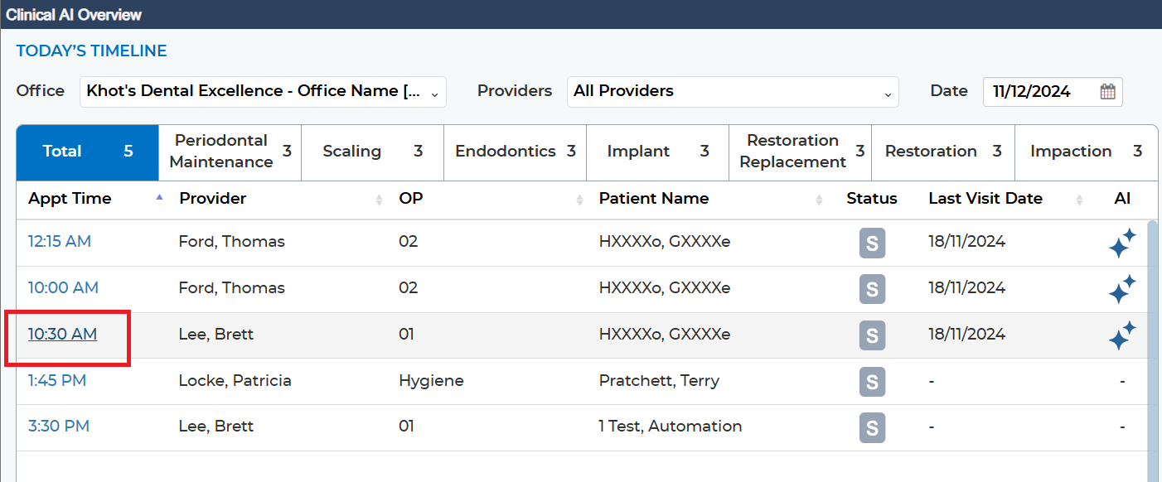Click 18/11/2024 in 10:30 AM row
This screenshot has width=1162, height=482.
pyautogui.click(x=967, y=335)
